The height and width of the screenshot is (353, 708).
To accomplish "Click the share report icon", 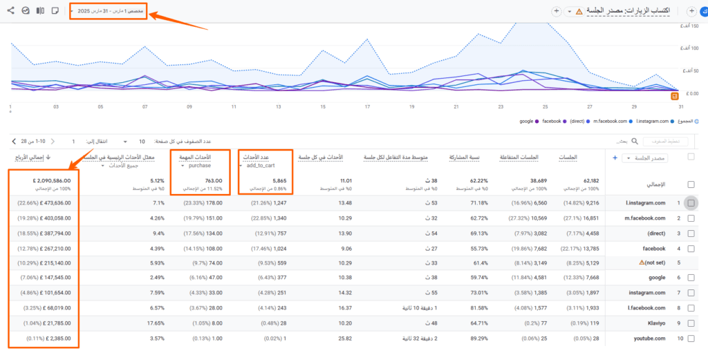I will [11, 10].
